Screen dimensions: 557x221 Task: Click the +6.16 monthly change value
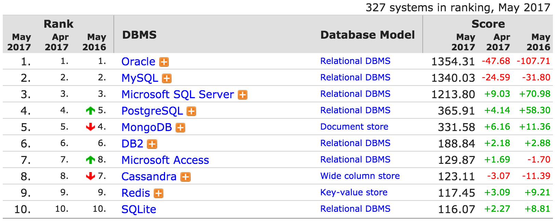coord(497,127)
